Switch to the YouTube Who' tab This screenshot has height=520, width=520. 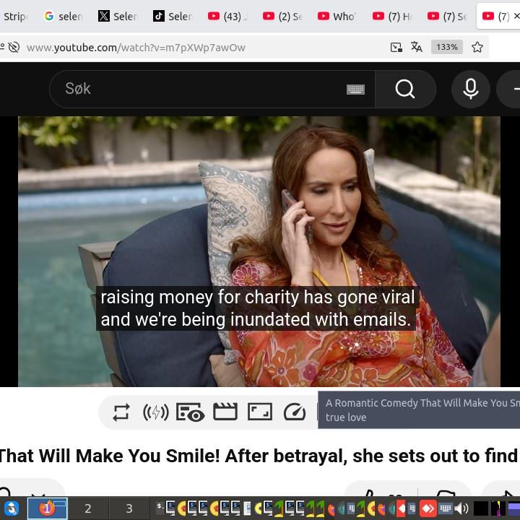click(x=337, y=16)
